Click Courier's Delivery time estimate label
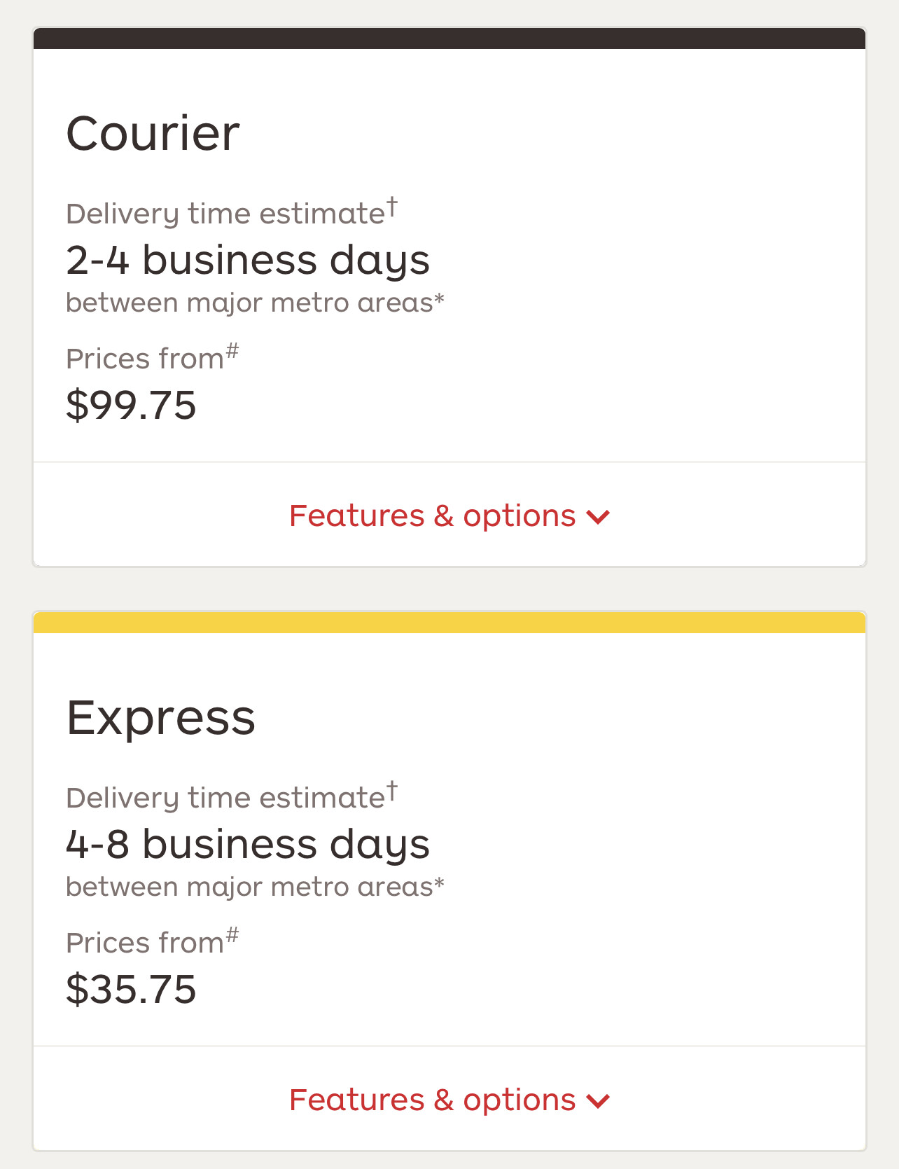The image size is (899, 1169). (225, 214)
